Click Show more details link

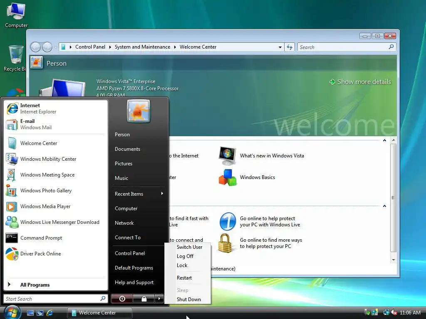[360, 82]
